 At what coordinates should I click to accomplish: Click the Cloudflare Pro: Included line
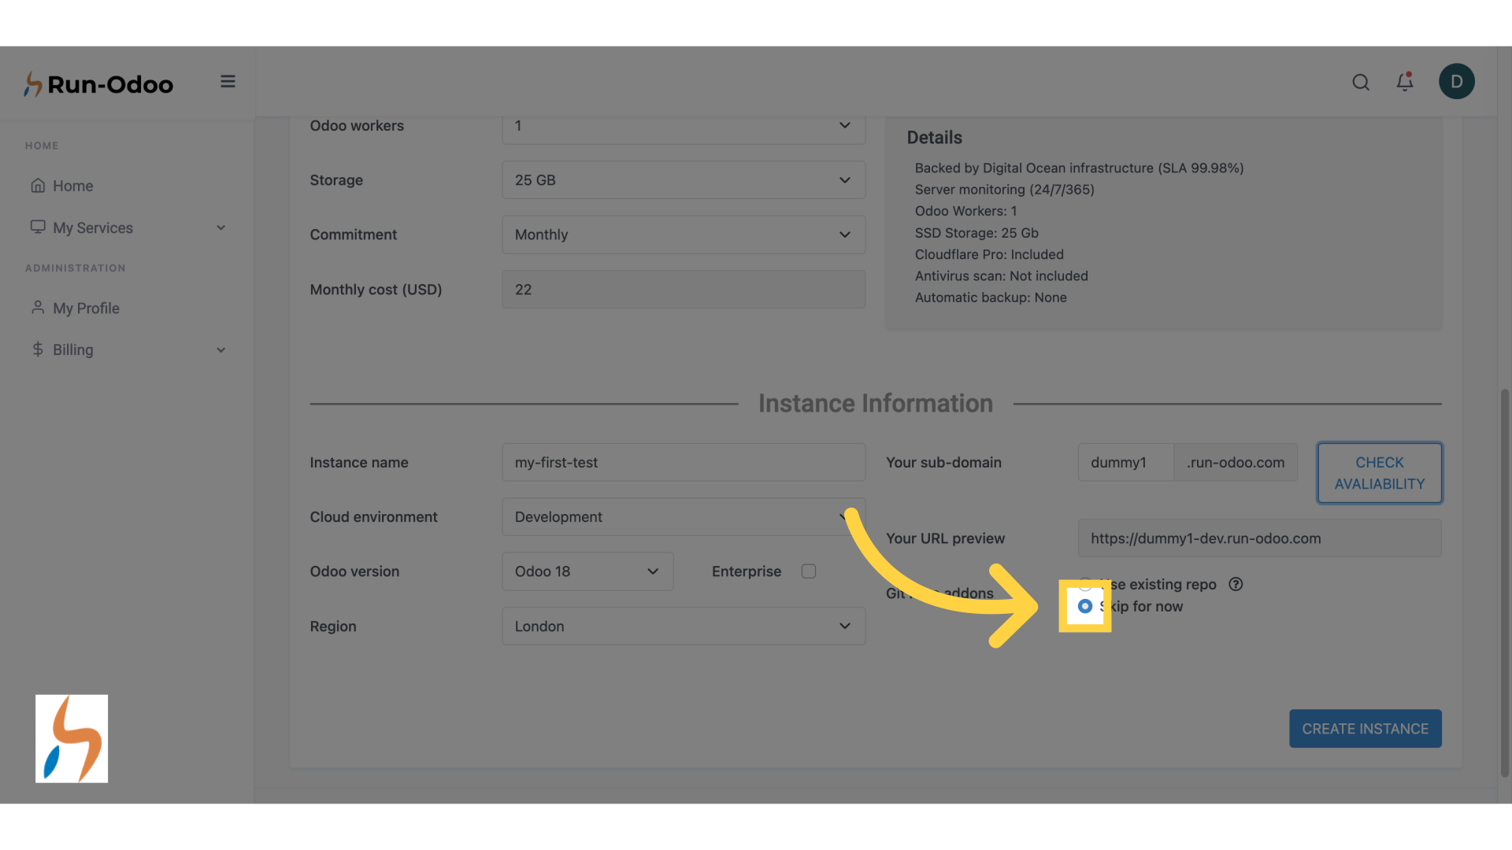click(x=989, y=254)
